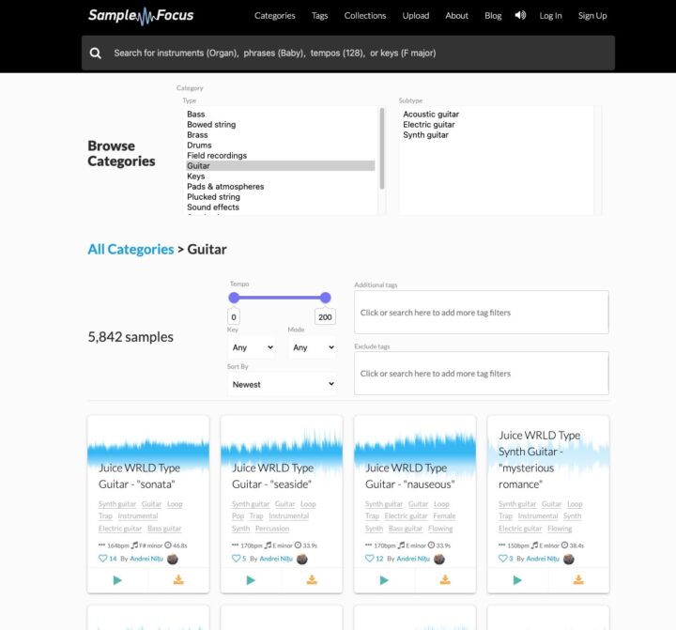The height and width of the screenshot is (630, 676).
Task: Toggle the speaker volume icon in the header
Action: (x=521, y=15)
